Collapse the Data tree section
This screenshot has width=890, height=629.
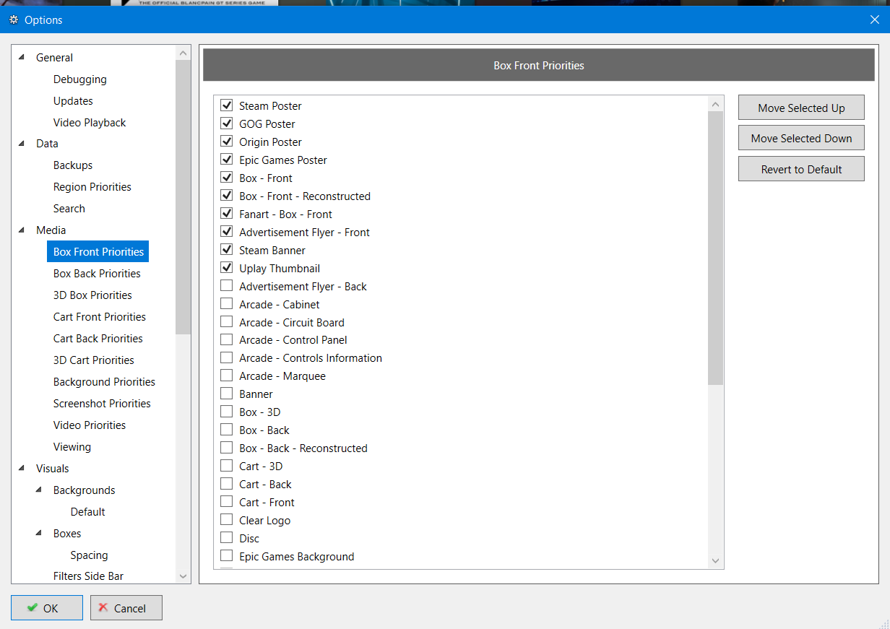(x=21, y=143)
